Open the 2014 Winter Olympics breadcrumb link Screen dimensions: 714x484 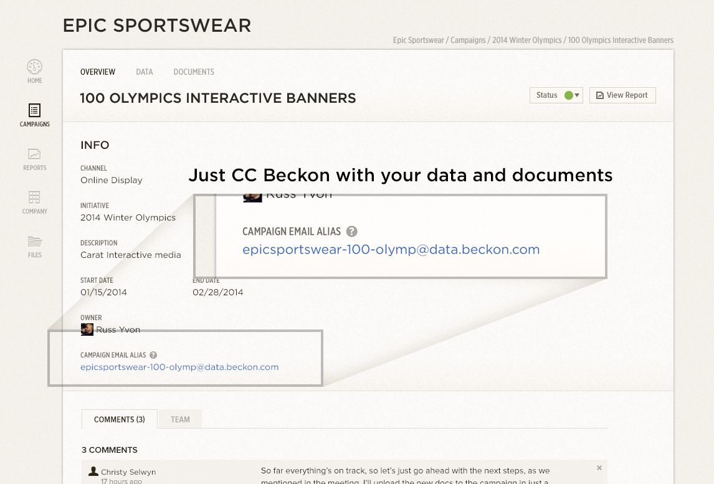pyautogui.click(x=526, y=40)
